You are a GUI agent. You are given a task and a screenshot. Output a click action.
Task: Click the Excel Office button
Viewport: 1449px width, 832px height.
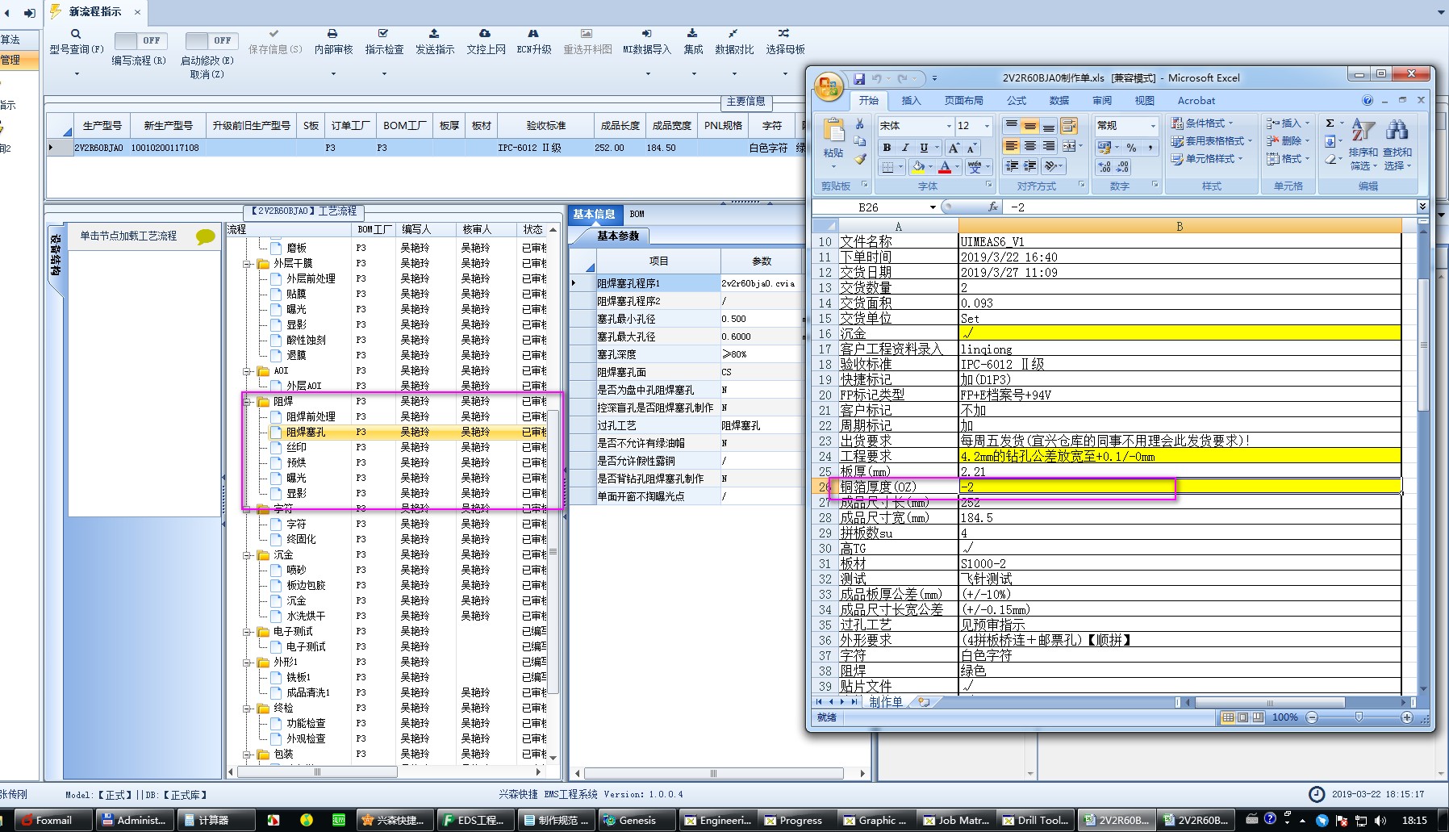point(829,86)
